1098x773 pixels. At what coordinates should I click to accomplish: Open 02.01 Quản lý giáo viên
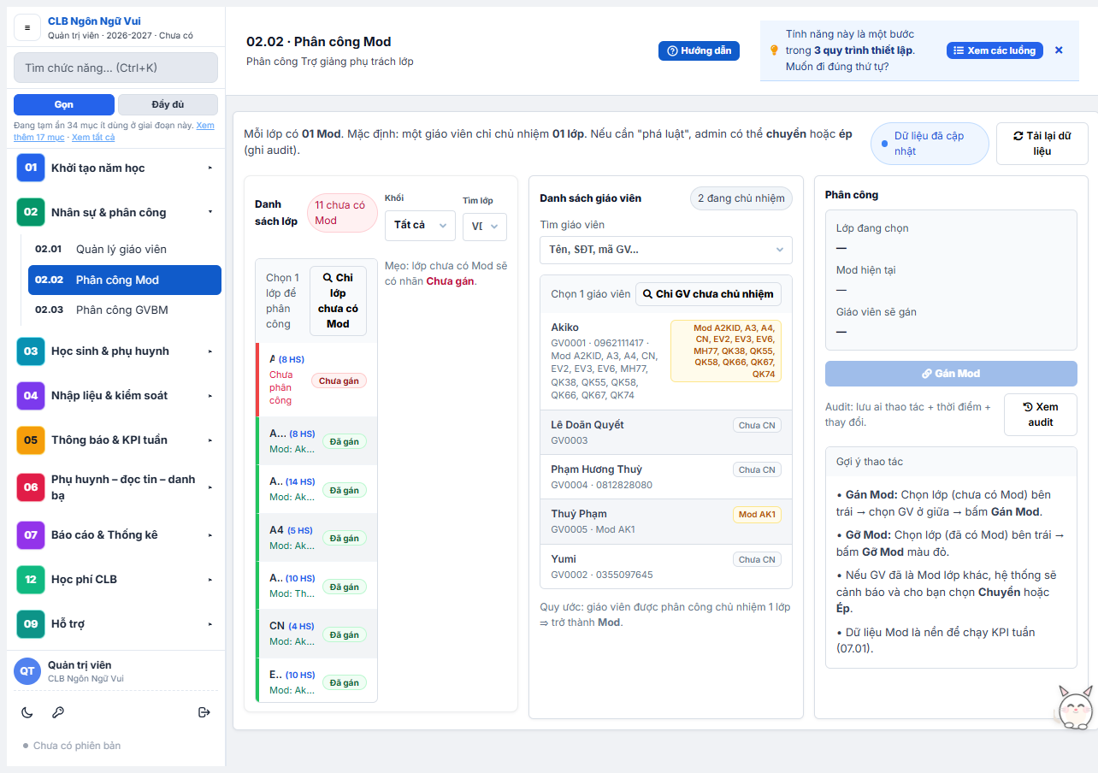[x=125, y=249]
